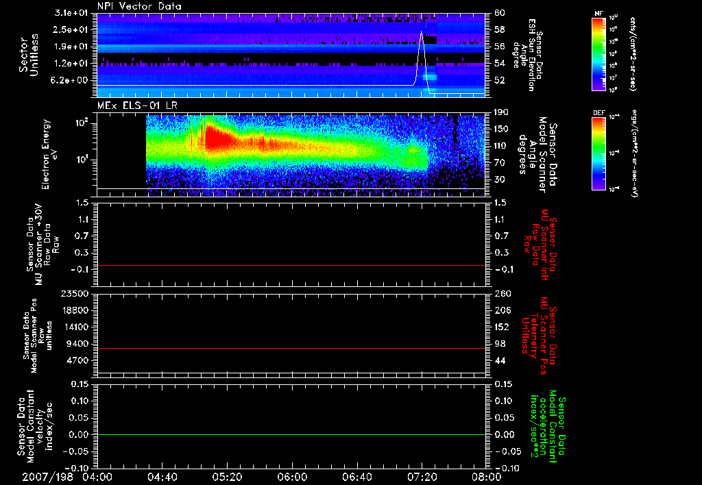Click the 04:40 time axis label
Image resolution: width=702 pixels, height=485 pixels.
(x=162, y=477)
